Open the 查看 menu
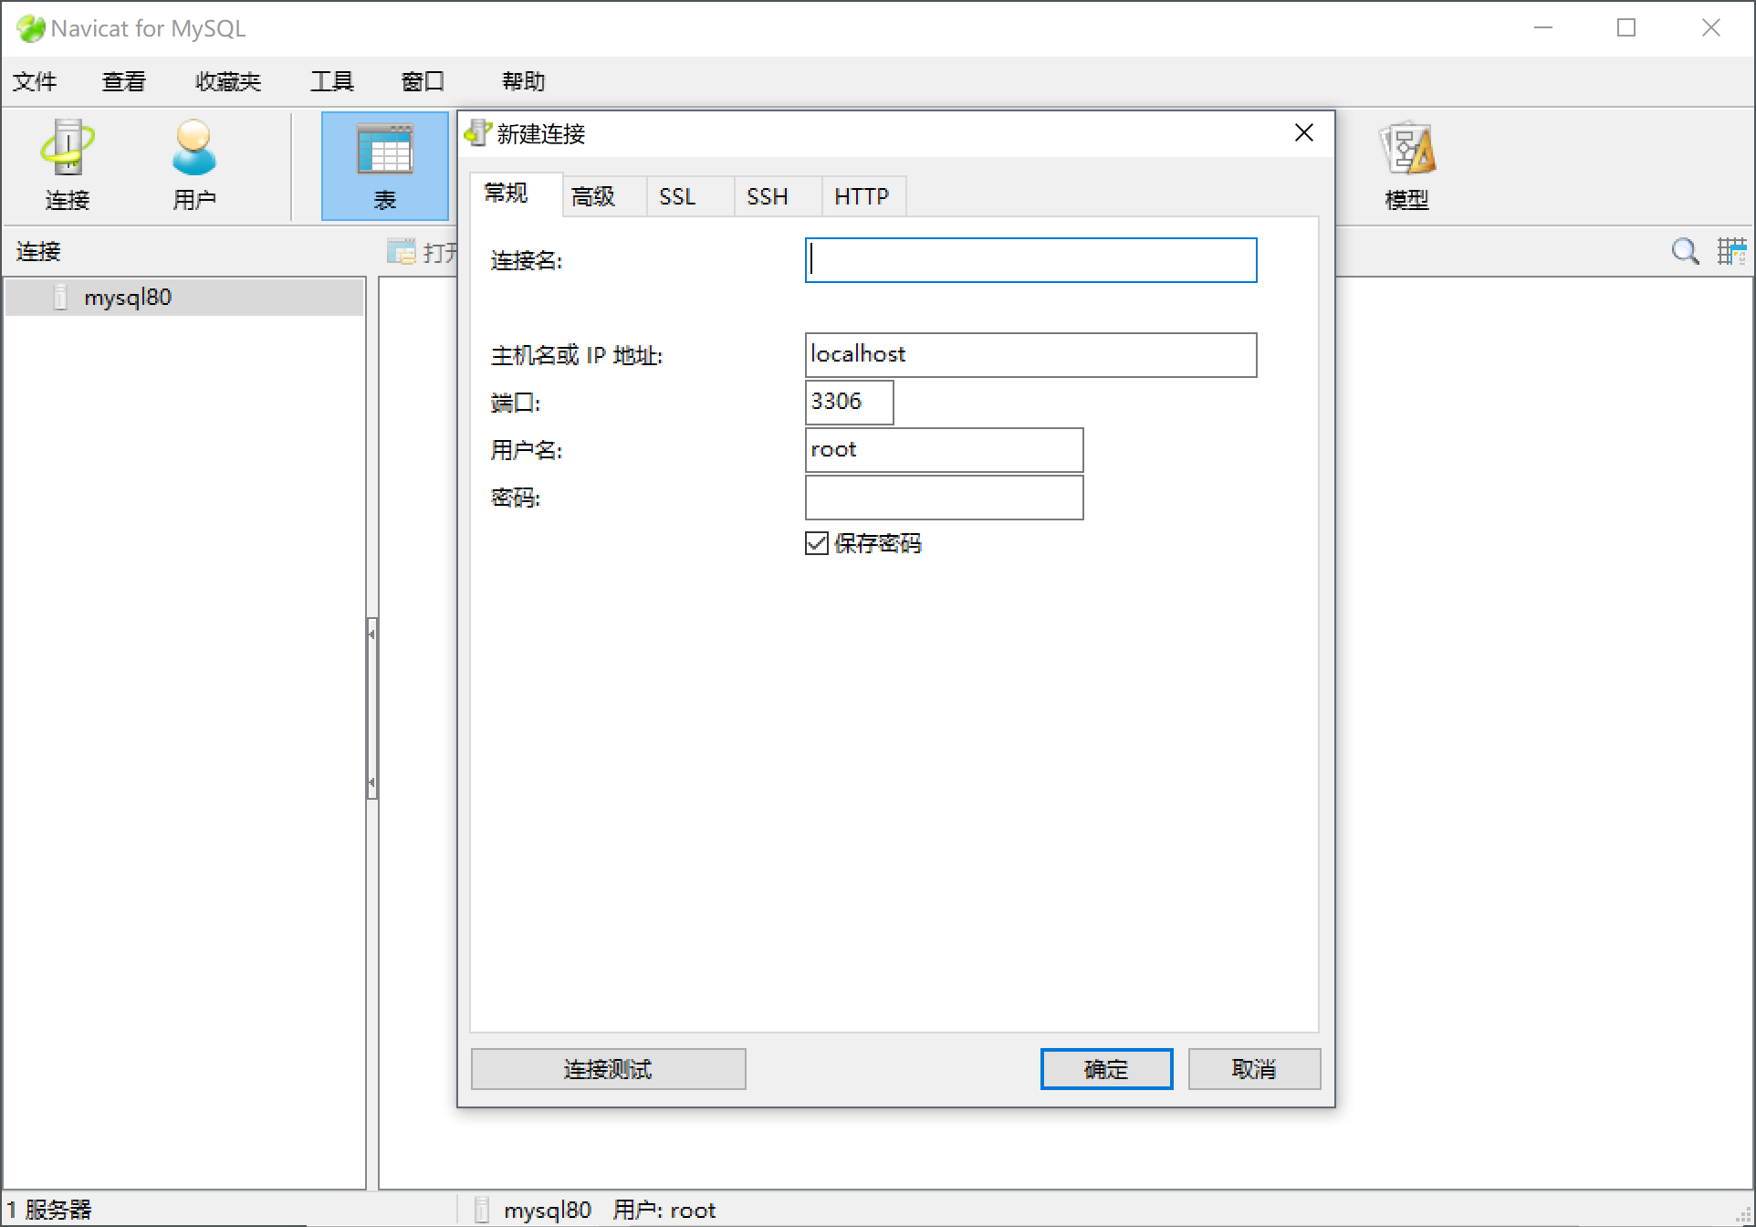This screenshot has height=1227, width=1756. pos(124,81)
